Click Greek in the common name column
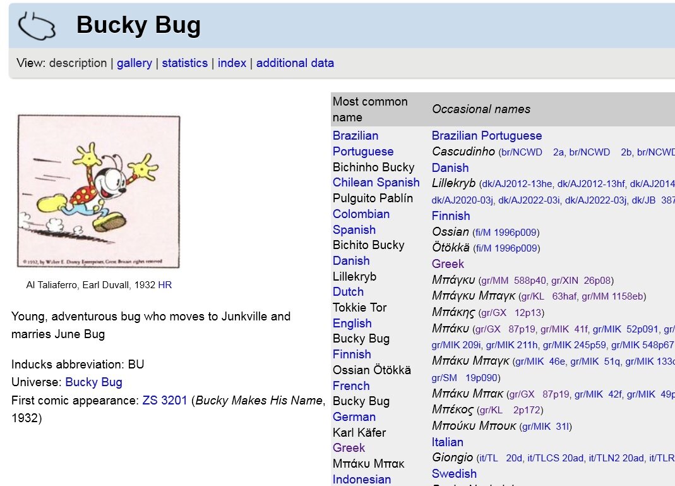The height and width of the screenshot is (486, 675). [349, 447]
